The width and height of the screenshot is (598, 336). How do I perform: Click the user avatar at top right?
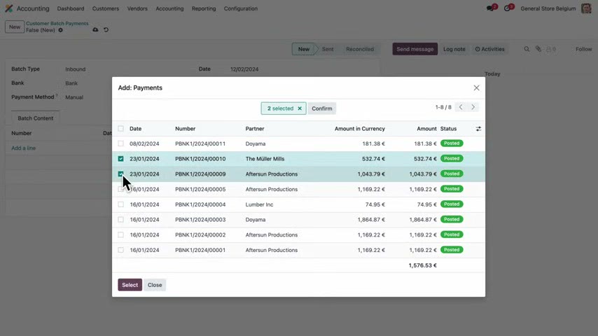(586, 8)
